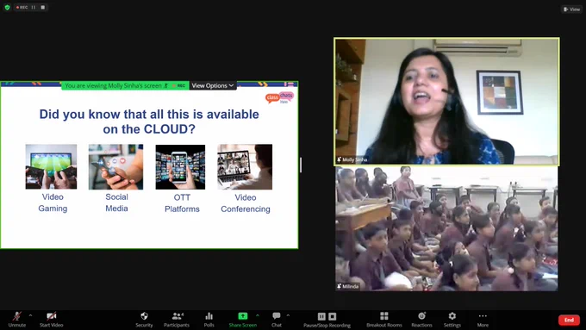
Task: Open the Polls bar-chart icon
Action: pos(209,320)
